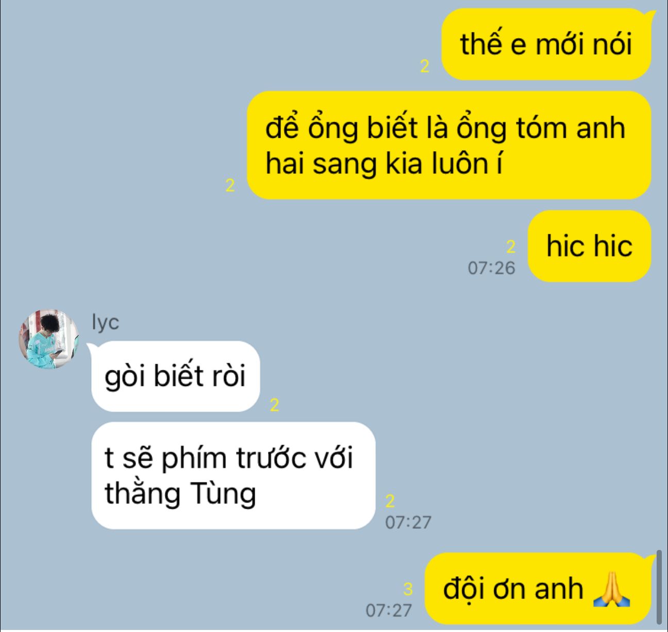Viewport: 668px width, 632px height.
Task: Click the 07:27 timestamp beside 'đội ơn anh'
Action: (389, 610)
